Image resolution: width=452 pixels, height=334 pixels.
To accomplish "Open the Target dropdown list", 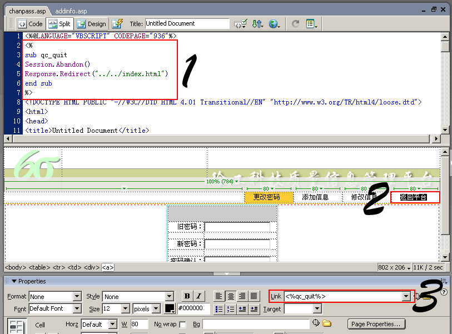I will (x=317, y=309).
